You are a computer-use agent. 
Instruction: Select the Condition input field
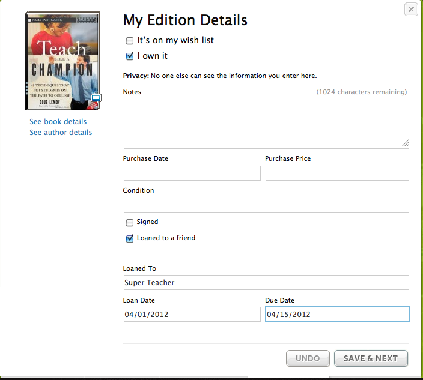coord(266,205)
